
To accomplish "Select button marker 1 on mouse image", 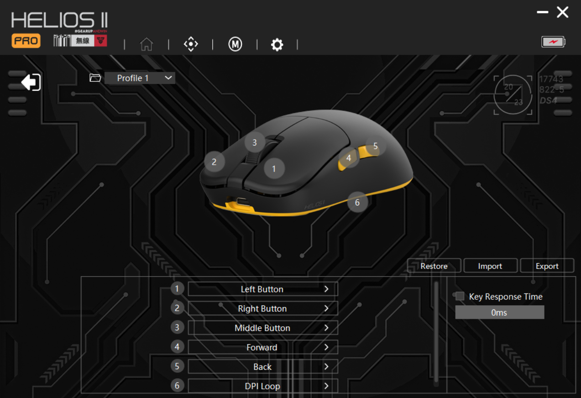I will point(274,168).
